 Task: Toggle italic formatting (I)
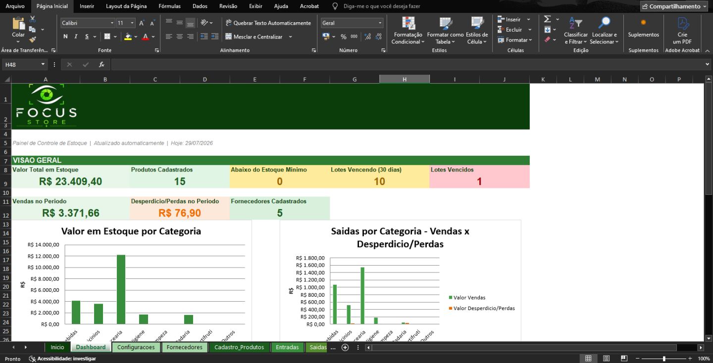pyautogui.click(x=76, y=37)
